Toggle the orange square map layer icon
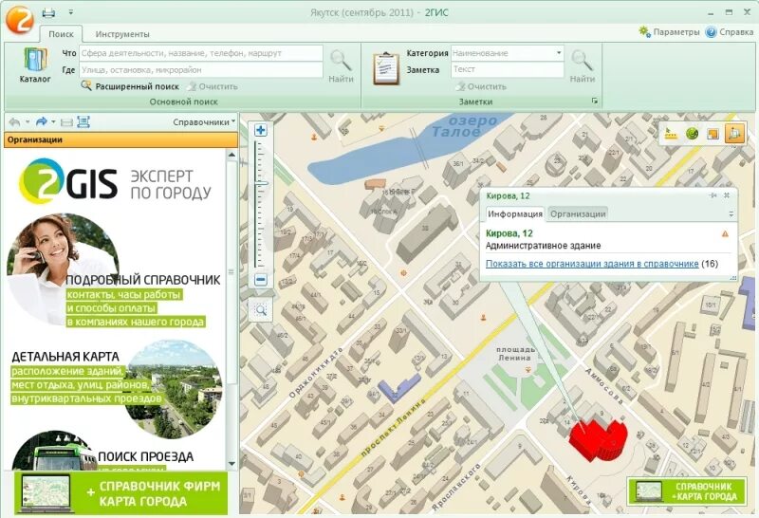759x518 pixels. pos(713,134)
